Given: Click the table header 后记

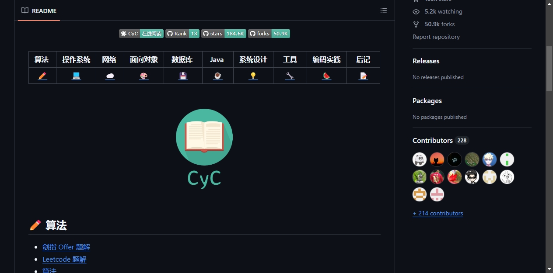Looking at the screenshot, I should 363,59.
